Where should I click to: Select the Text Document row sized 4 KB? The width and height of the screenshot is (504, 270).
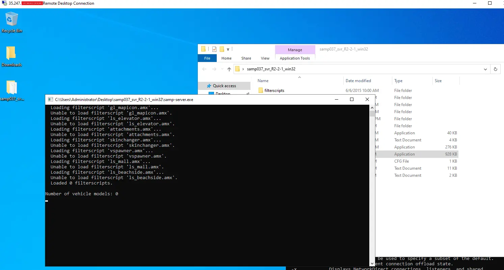coord(417,140)
